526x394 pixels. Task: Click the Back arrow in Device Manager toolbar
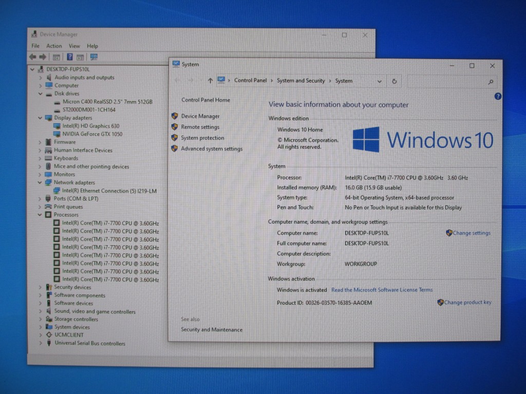[x=32, y=57]
